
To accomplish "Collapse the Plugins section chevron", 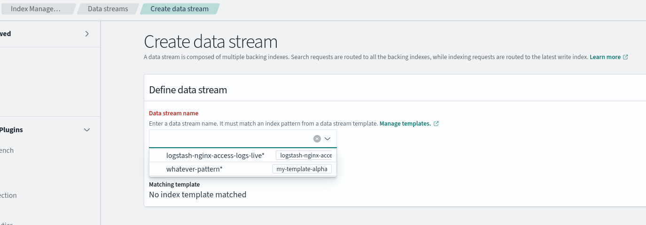I will (x=87, y=130).
